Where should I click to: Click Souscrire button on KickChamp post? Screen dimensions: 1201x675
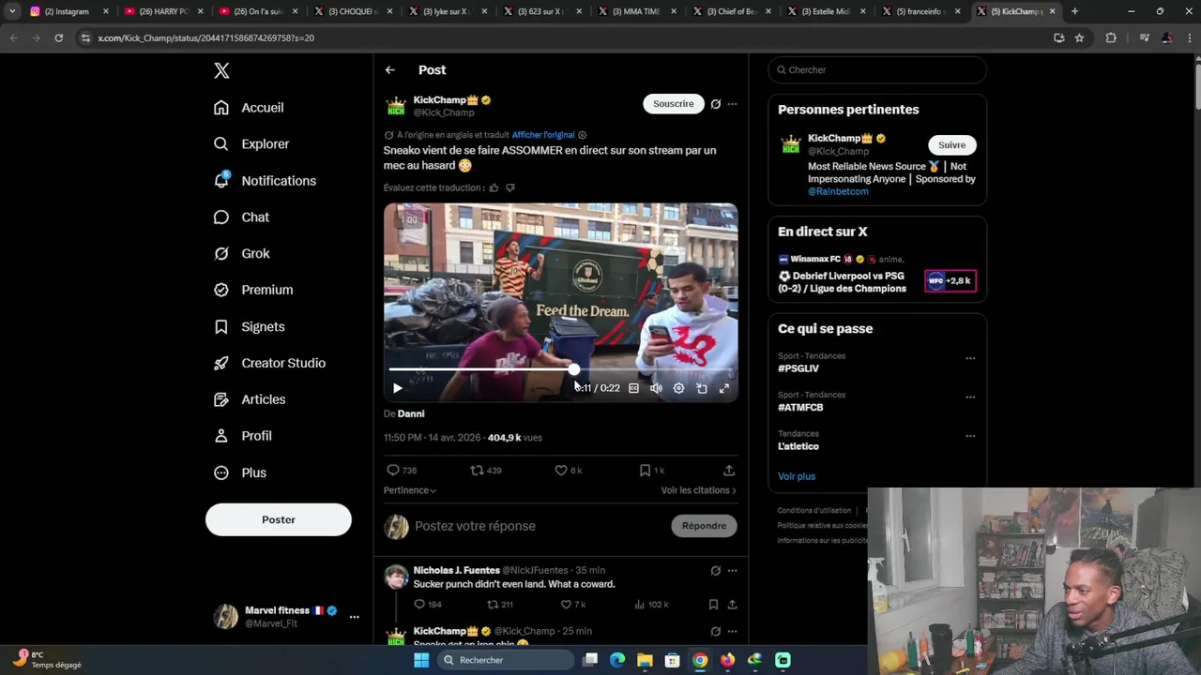674,104
